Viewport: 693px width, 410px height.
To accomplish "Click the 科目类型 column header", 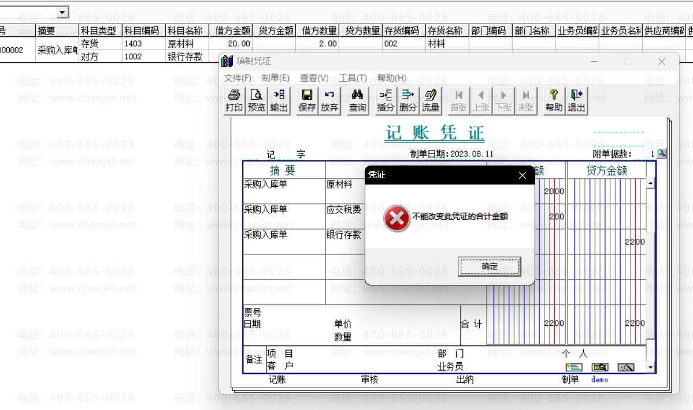I will click(x=100, y=31).
